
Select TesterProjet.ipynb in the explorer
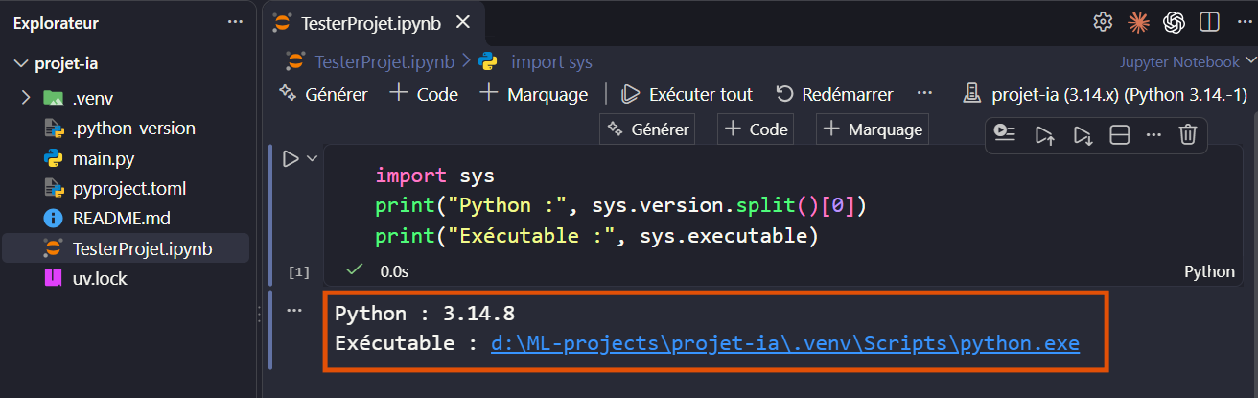(125, 248)
